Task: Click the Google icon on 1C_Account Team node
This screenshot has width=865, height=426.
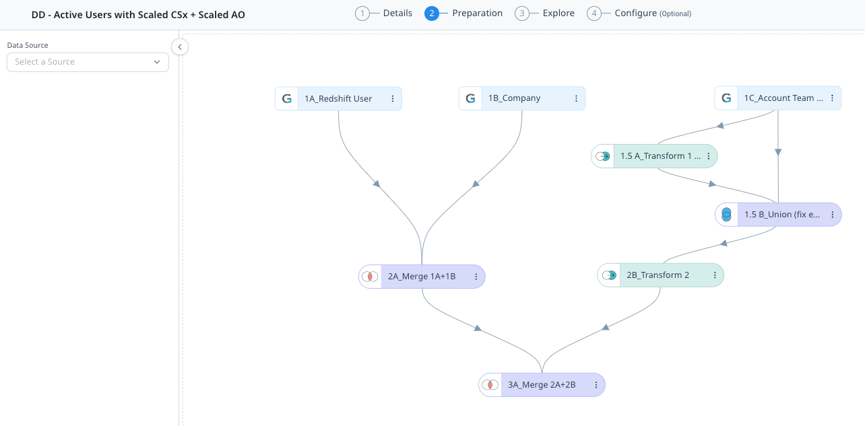Action: click(726, 98)
